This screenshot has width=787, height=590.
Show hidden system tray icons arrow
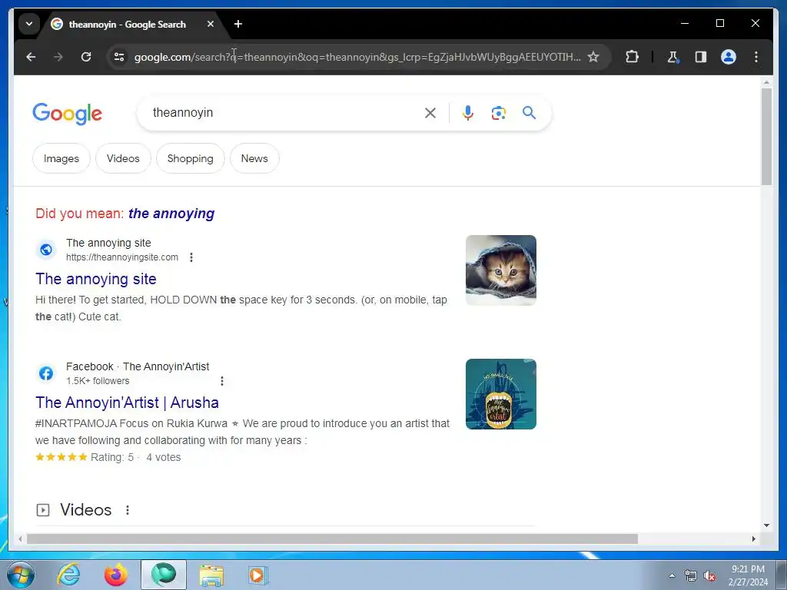[672, 575]
